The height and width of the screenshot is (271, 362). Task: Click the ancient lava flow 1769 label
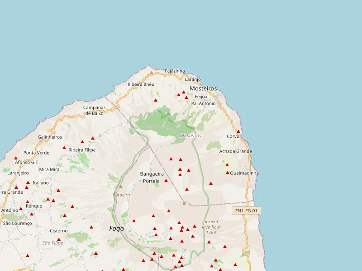(211, 227)
